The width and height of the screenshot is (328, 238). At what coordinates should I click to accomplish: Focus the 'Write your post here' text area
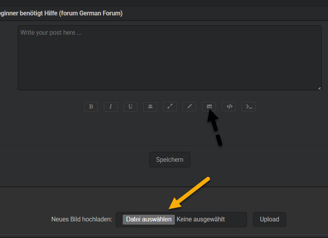[x=170, y=58]
